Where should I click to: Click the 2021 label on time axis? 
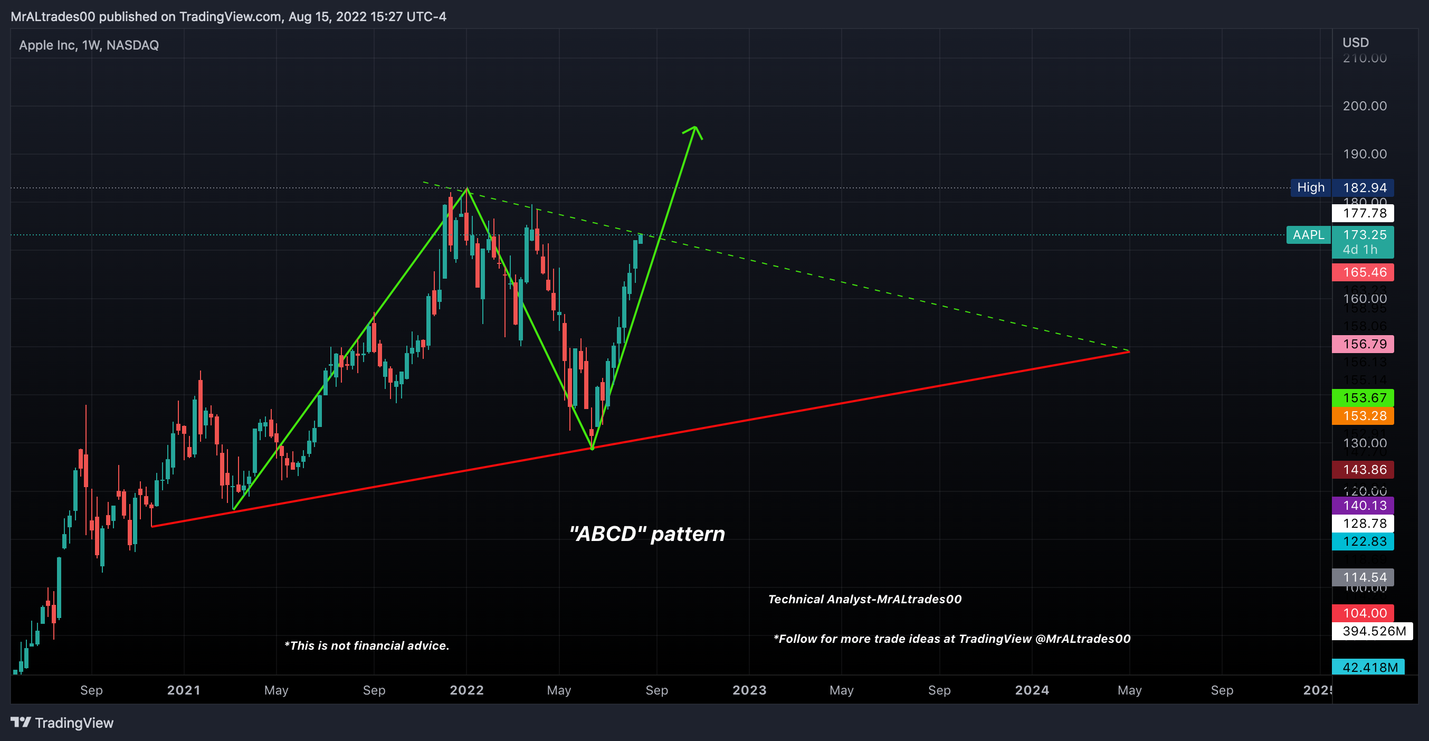184,690
